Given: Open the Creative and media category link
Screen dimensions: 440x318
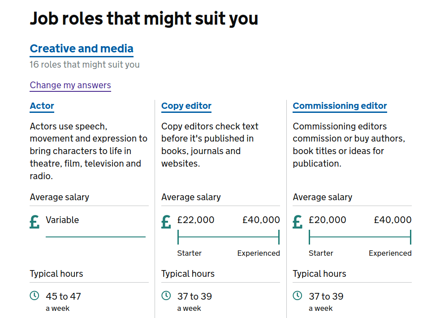Looking at the screenshot, I should [x=82, y=48].
